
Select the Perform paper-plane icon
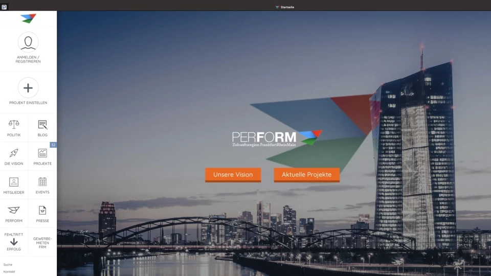[14, 210]
